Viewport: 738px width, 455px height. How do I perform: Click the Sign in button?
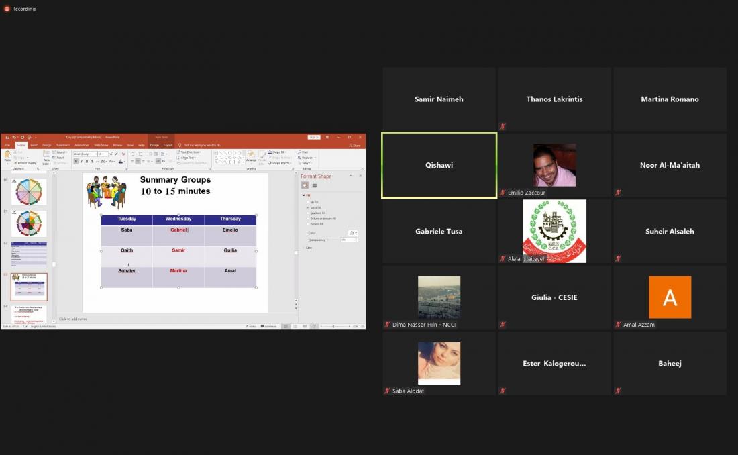(313, 137)
